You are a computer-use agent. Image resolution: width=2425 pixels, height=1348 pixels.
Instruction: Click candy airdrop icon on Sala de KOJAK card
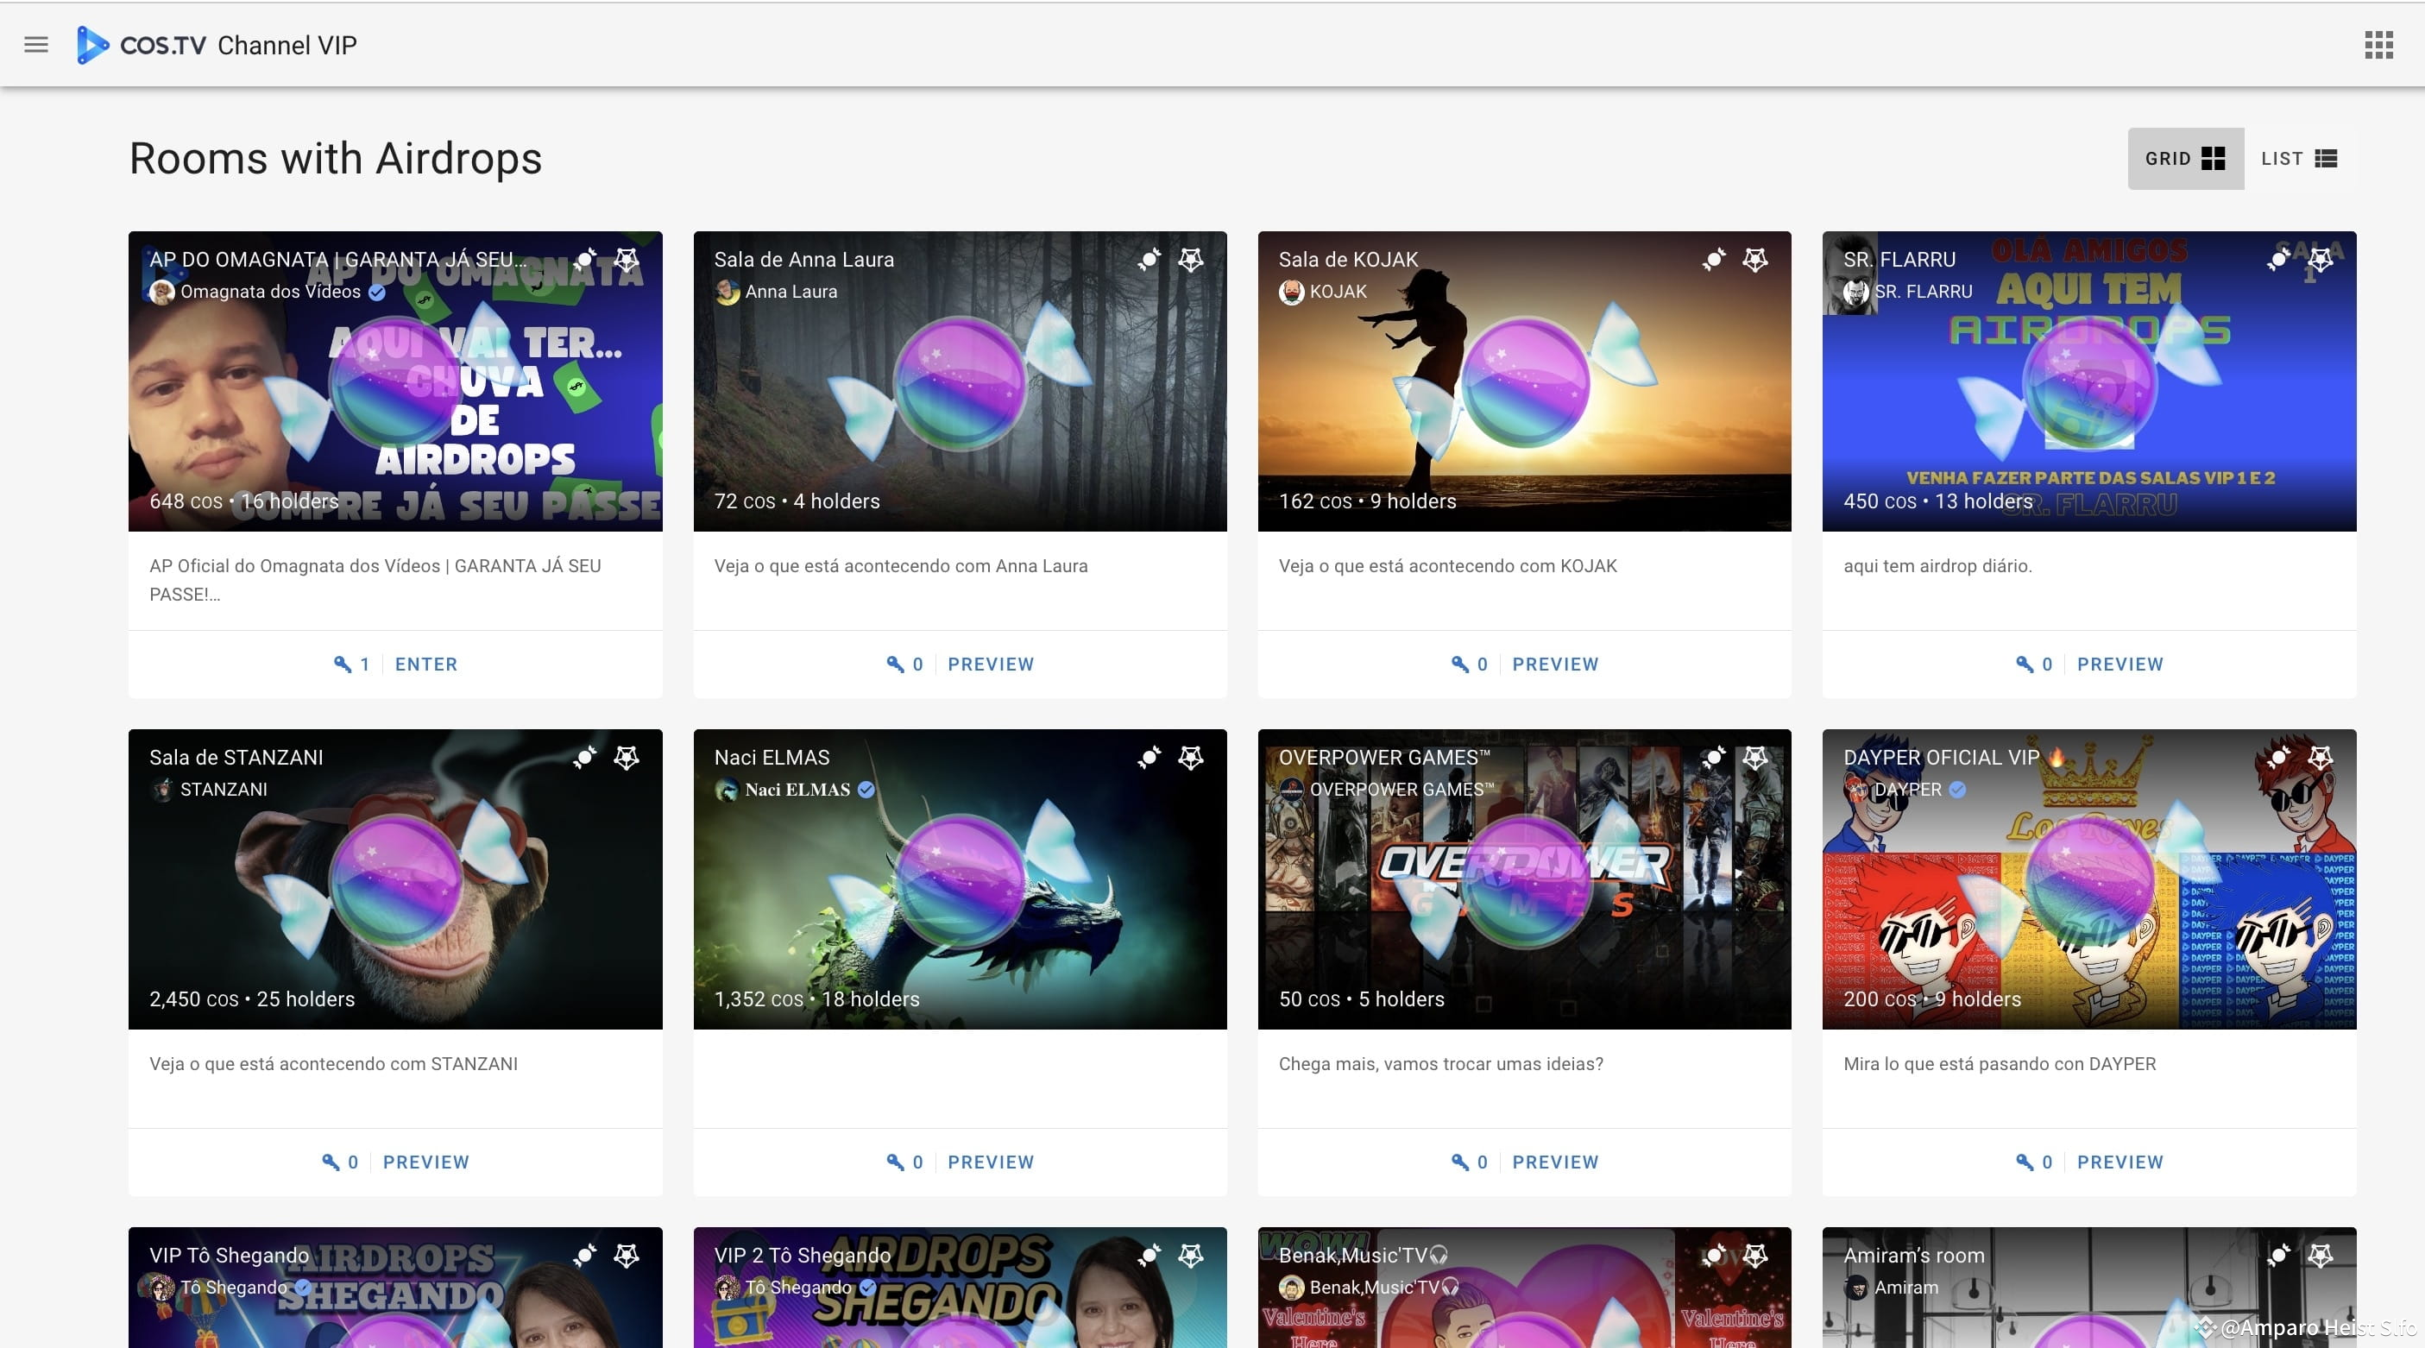1713,259
